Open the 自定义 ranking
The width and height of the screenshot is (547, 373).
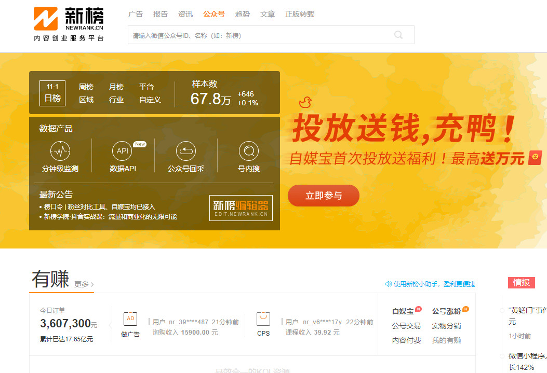pyautogui.click(x=150, y=100)
